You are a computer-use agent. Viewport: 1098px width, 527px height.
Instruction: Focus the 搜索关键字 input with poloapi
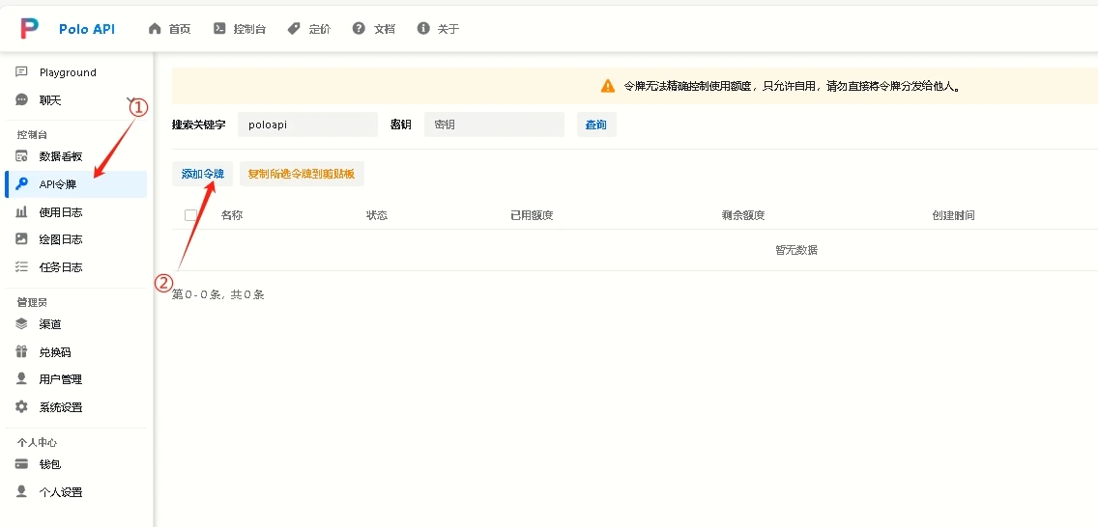[307, 125]
